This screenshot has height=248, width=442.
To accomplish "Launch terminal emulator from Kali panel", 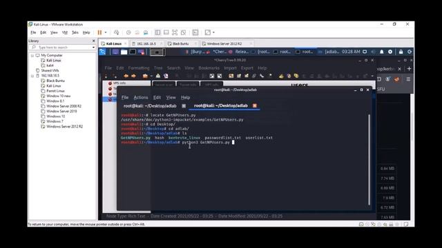I will (x=133, y=52).
